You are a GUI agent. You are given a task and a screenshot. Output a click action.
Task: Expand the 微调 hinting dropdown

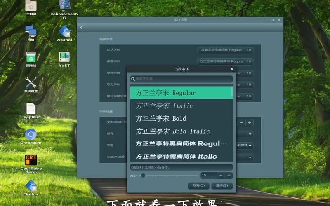pyautogui.click(x=245, y=134)
